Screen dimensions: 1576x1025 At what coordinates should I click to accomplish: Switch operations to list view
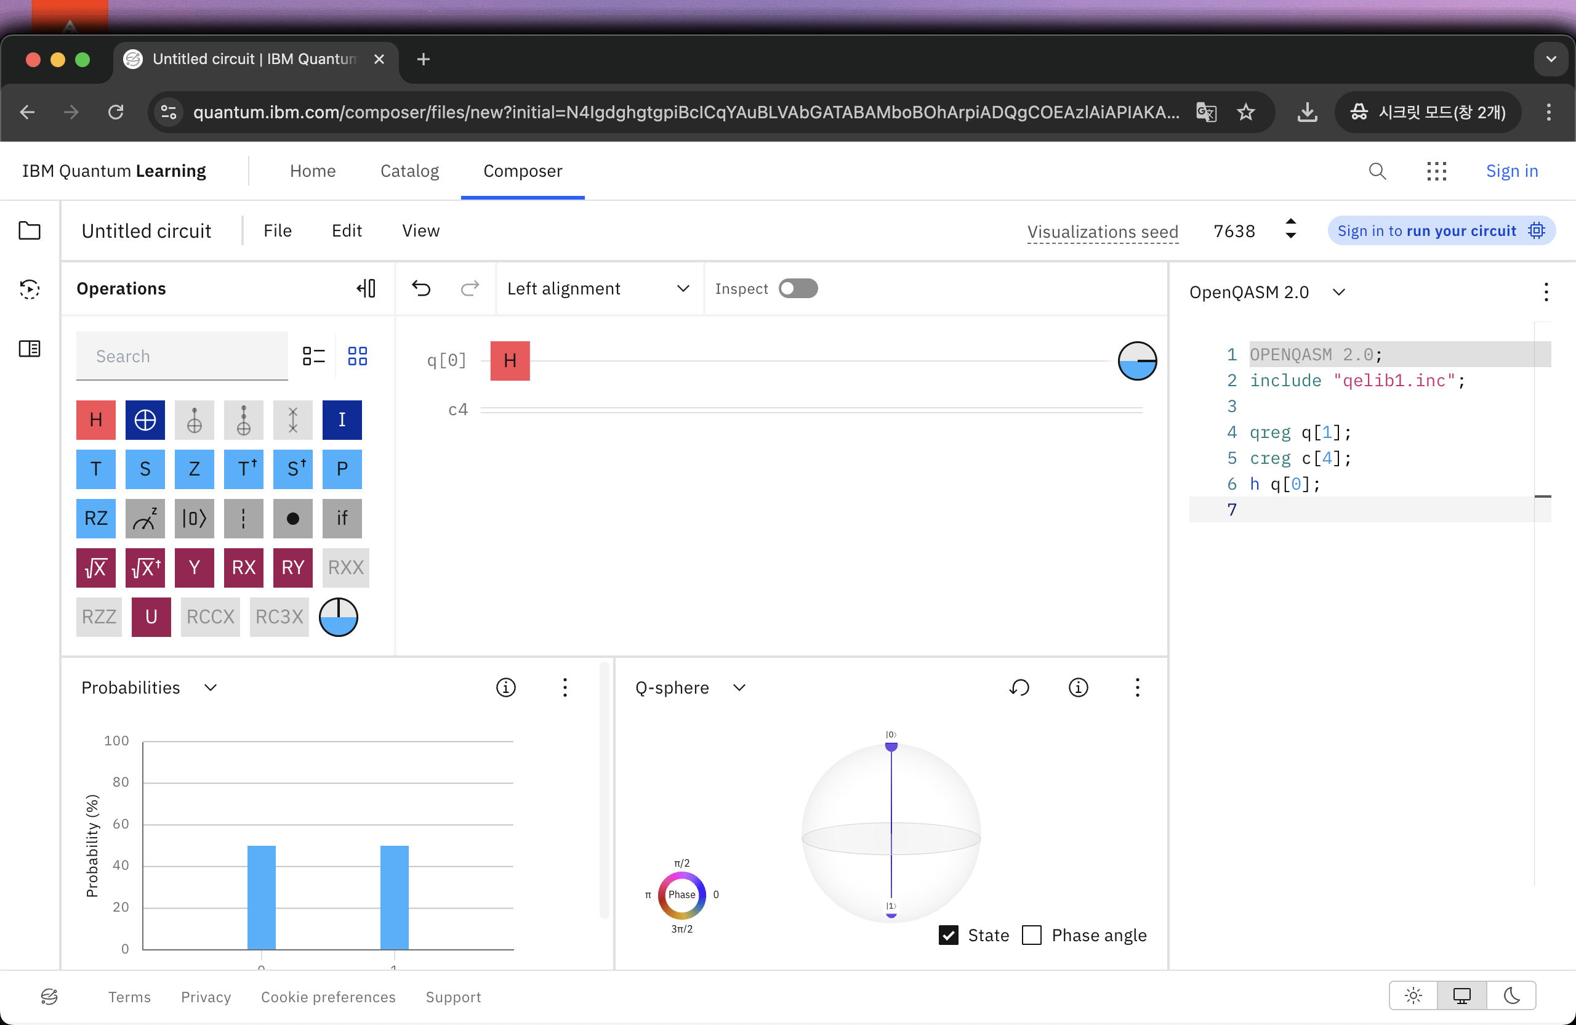(x=313, y=356)
